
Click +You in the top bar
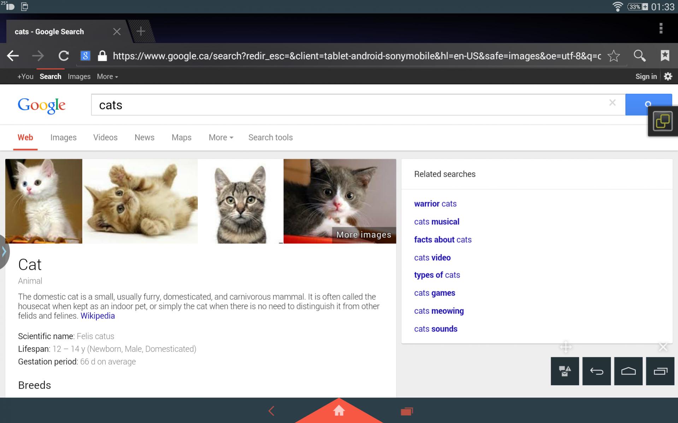[25, 77]
